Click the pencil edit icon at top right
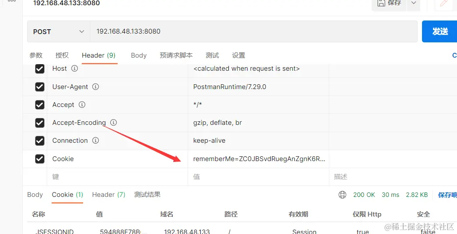457x234 pixels. coord(444,3)
